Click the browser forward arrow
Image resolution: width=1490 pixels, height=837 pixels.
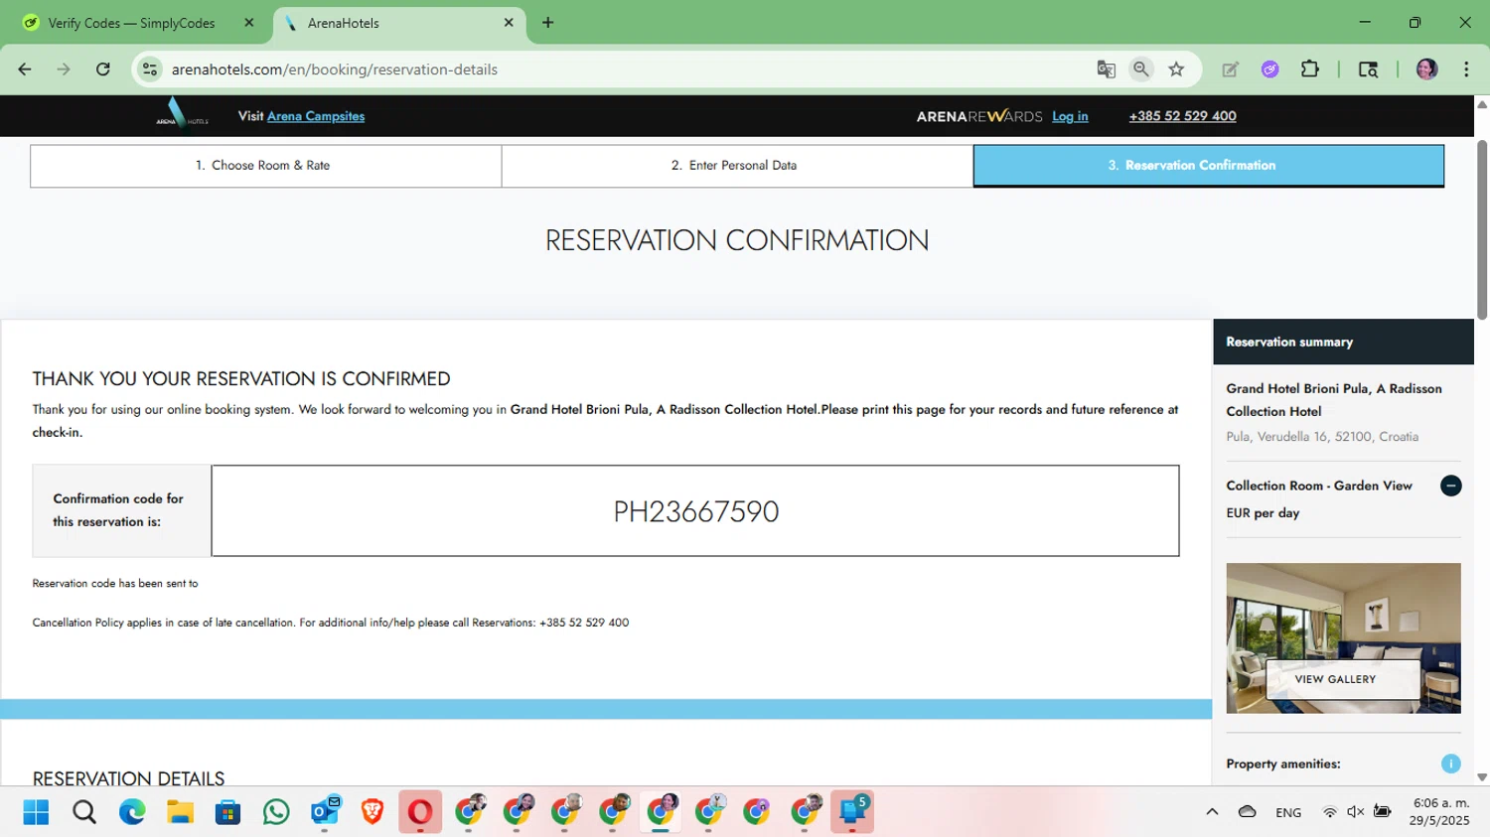[64, 70]
